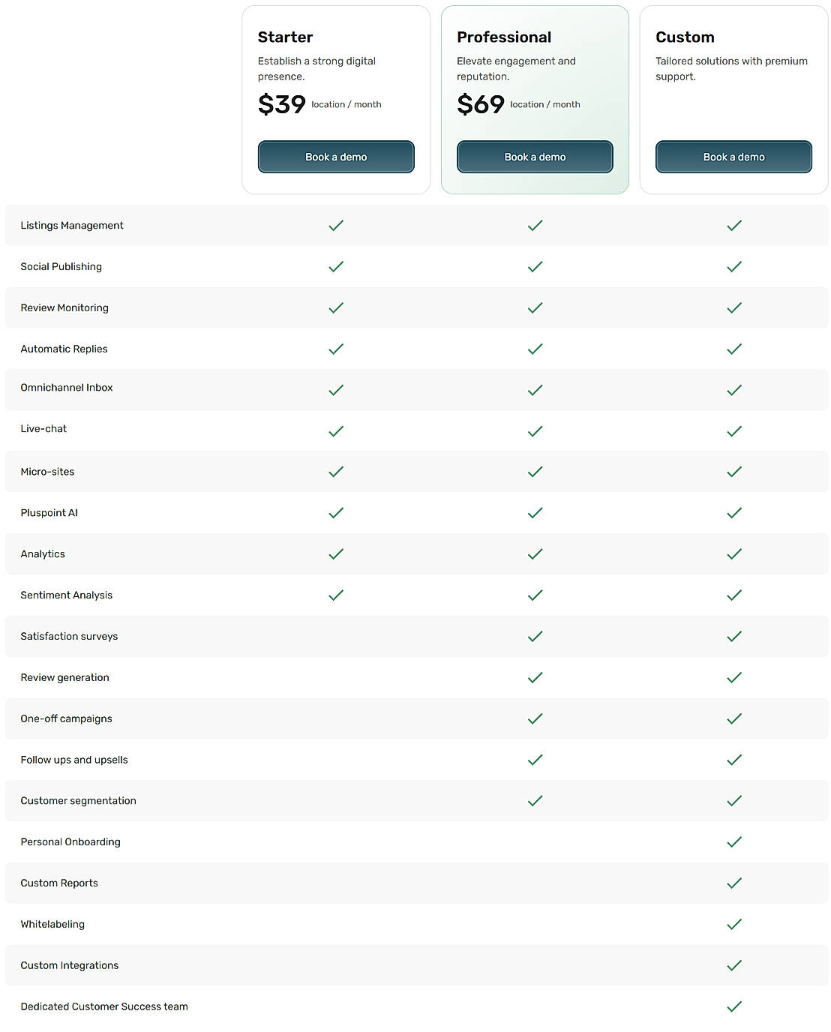Viewport: 831px width, 1032px height.
Task: Click Professional checkmark for Social Publishing
Action: [535, 266]
